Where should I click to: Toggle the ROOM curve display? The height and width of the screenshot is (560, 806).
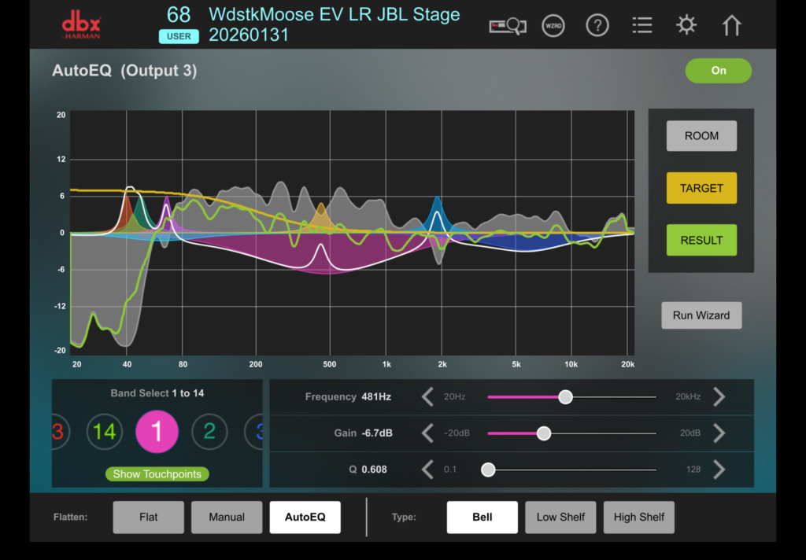coord(701,135)
